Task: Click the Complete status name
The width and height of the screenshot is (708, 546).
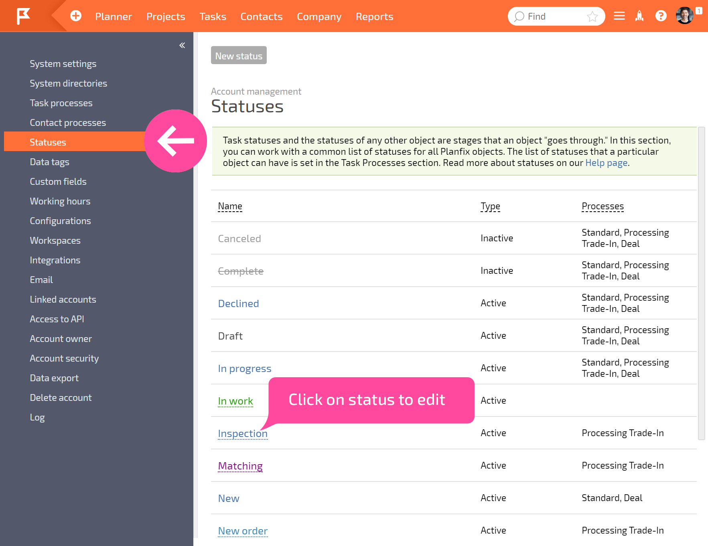Action: [x=241, y=271]
